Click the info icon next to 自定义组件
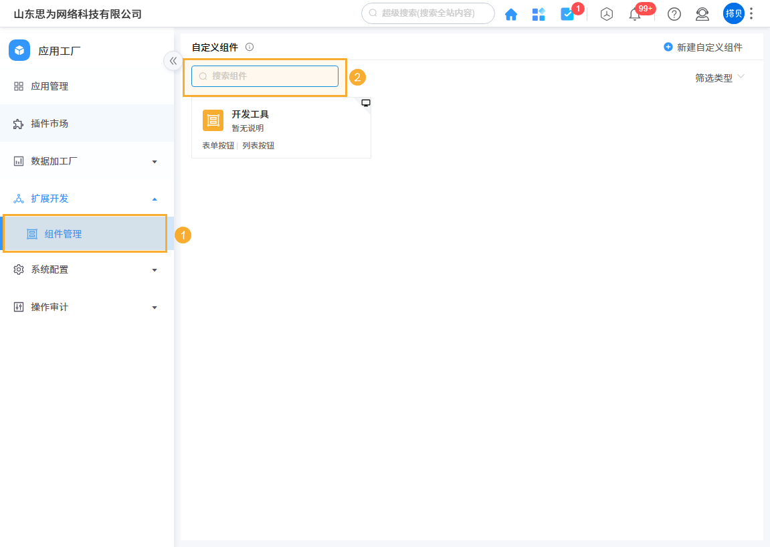This screenshot has height=547, width=770. click(x=248, y=47)
